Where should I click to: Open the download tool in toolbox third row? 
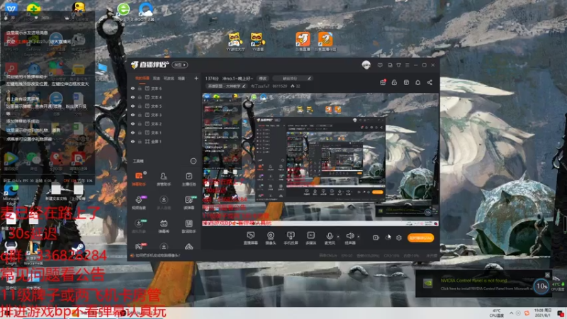(139, 226)
